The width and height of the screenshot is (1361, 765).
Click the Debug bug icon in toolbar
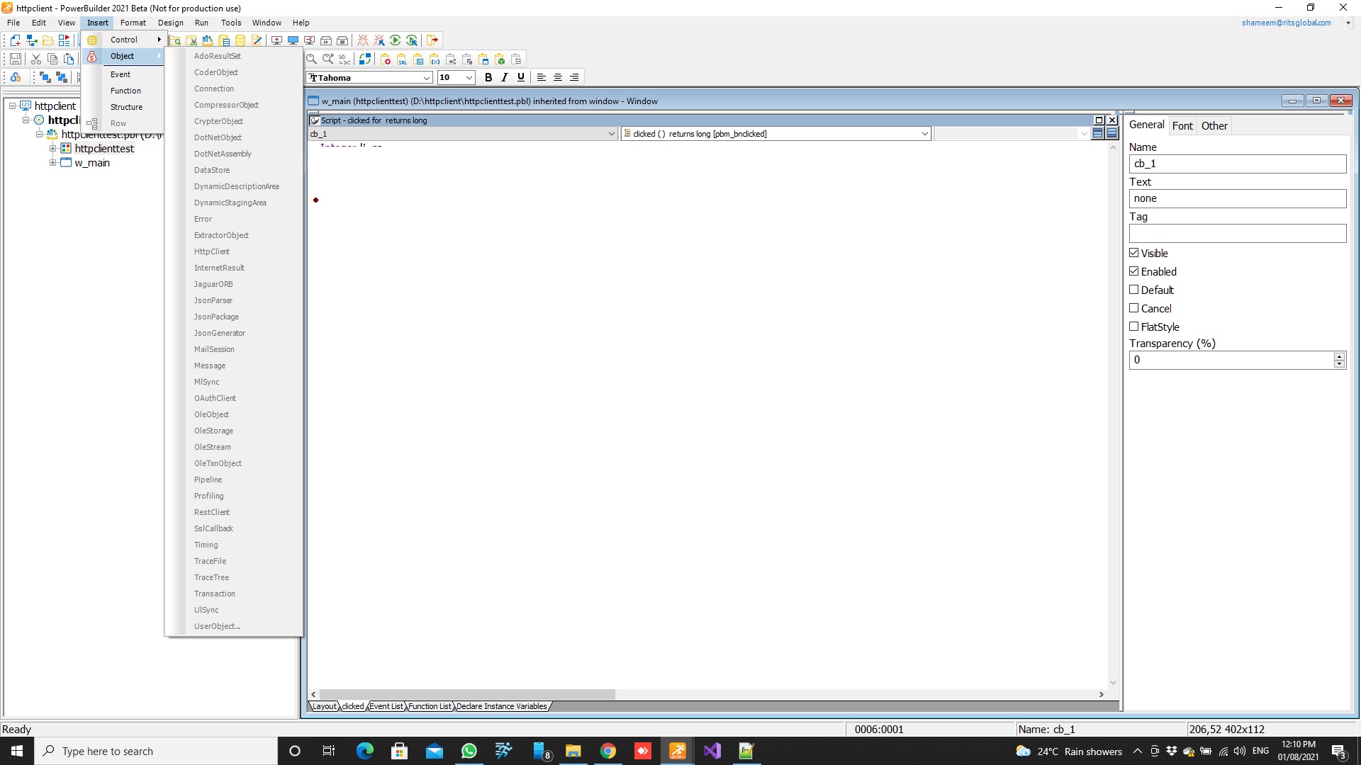point(363,40)
